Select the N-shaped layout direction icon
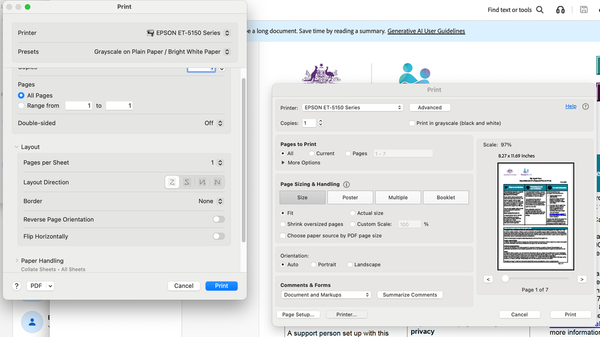The image size is (600, 337). point(217,182)
